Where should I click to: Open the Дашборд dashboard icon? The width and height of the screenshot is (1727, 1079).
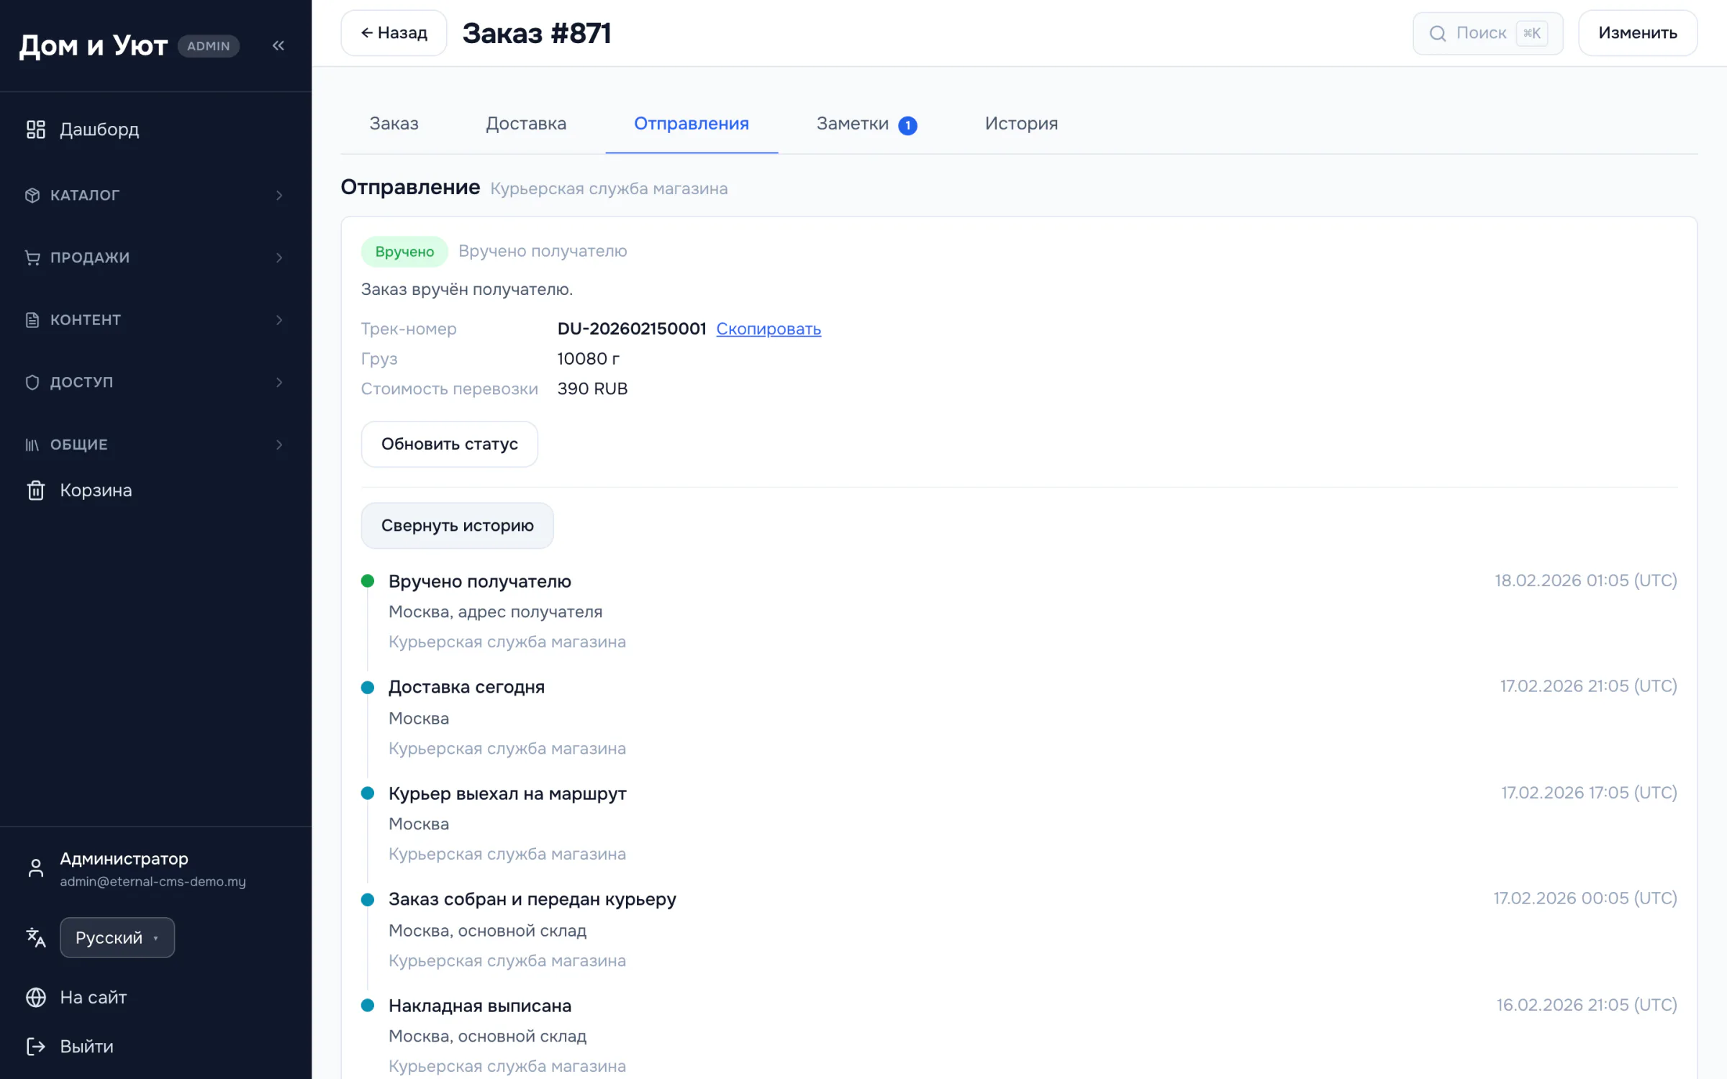click(35, 129)
